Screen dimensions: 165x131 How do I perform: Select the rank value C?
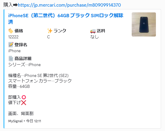[x=48, y=37]
